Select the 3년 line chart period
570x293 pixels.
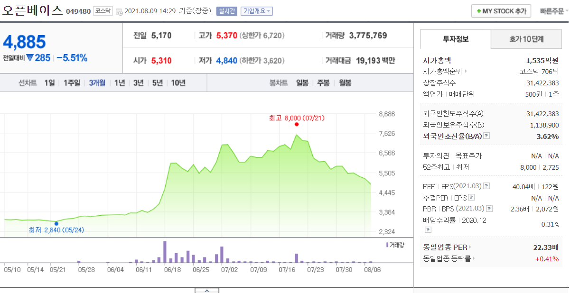click(139, 83)
